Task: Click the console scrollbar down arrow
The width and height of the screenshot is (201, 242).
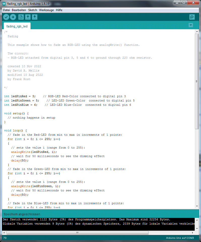Action: click(197, 229)
